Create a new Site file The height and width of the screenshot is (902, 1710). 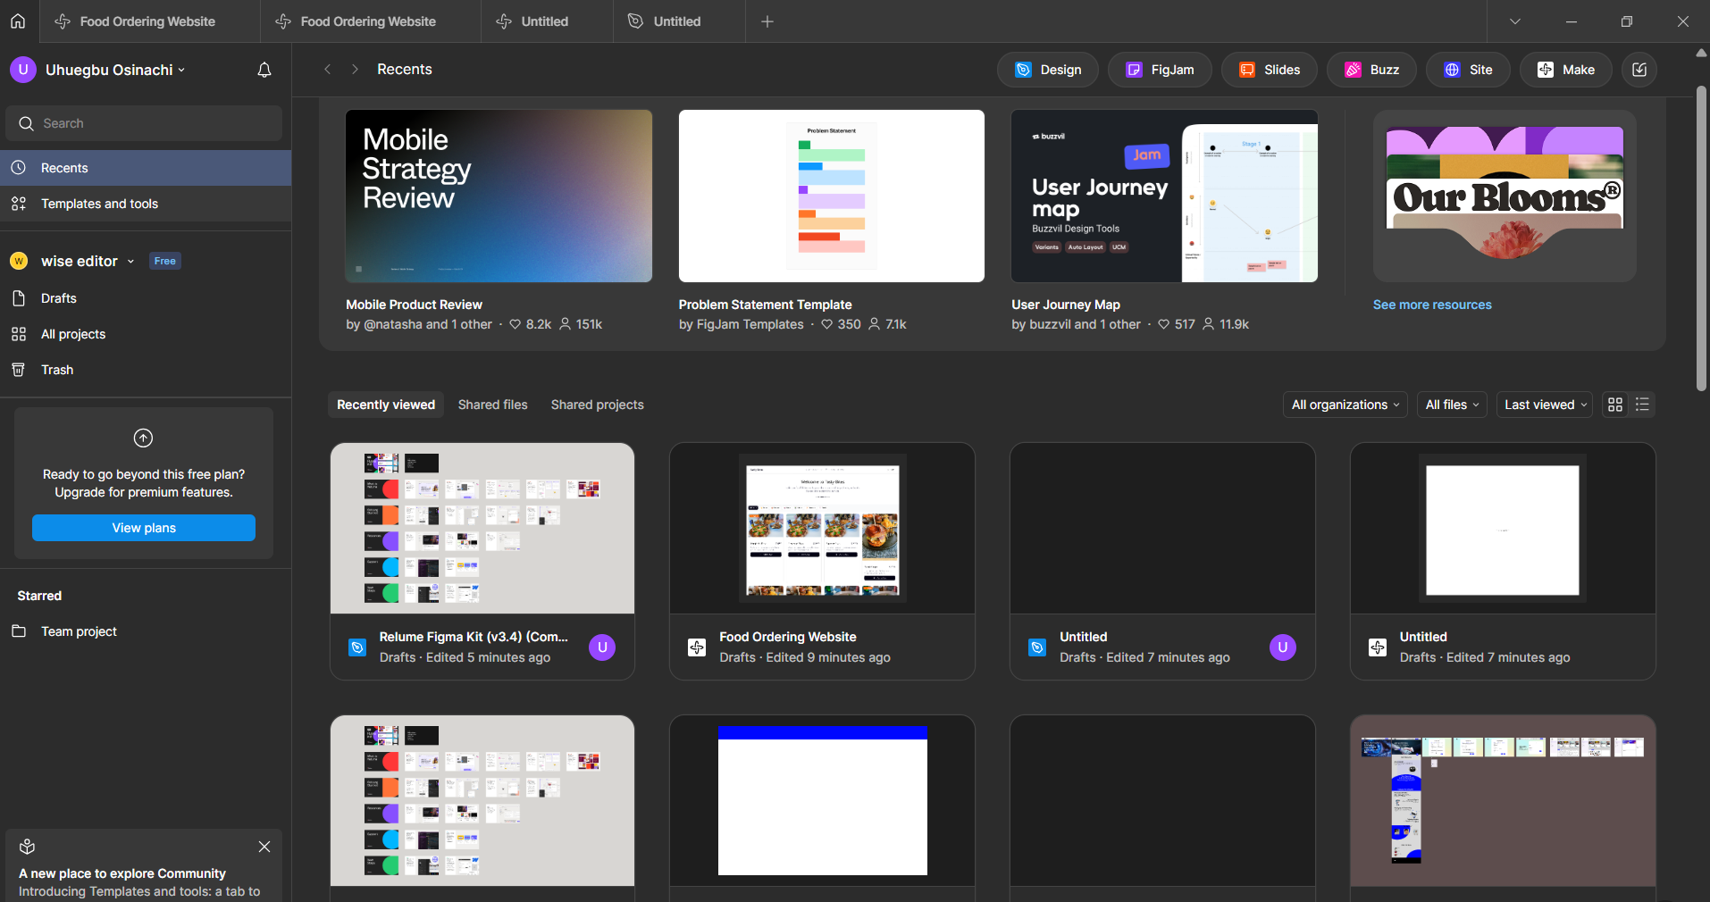pos(1469,70)
